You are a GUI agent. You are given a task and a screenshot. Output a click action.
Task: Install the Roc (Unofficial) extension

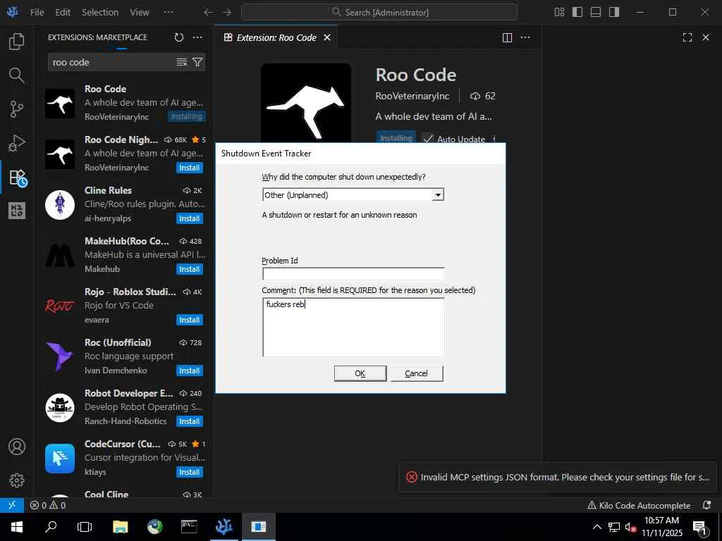(189, 371)
